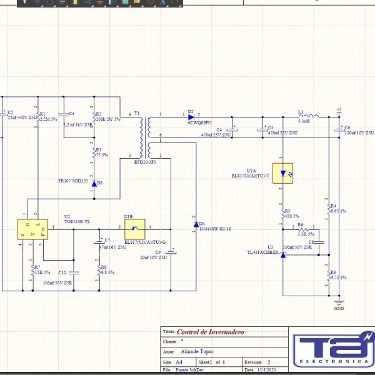
Task: Select the '22uf 450V Z5U' value
Action: tap(22, 117)
